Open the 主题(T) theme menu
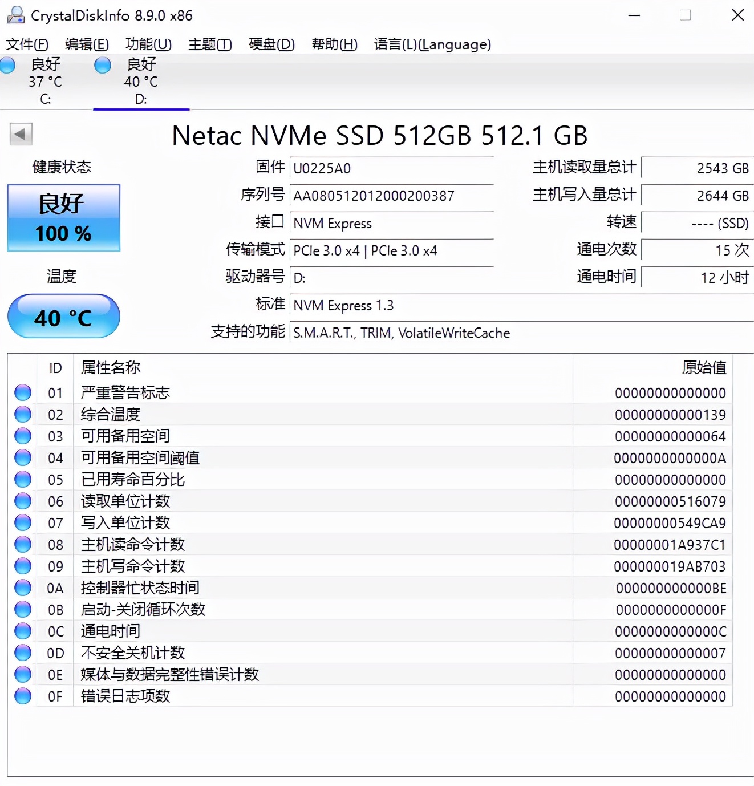Image resolution: width=754 pixels, height=786 pixels. tap(209, 44)
